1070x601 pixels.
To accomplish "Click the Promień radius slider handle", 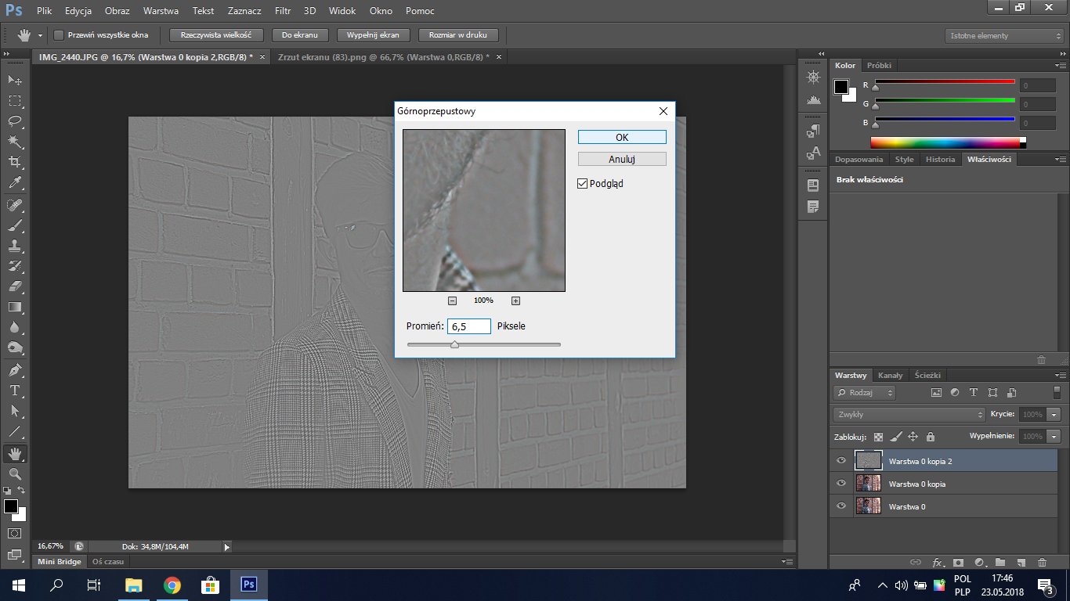I will click(x=454, y=344).
